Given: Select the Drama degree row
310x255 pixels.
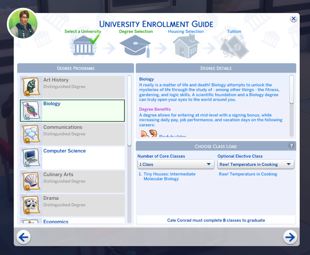Looking at the screenshot, I should (x=73, y=205).
